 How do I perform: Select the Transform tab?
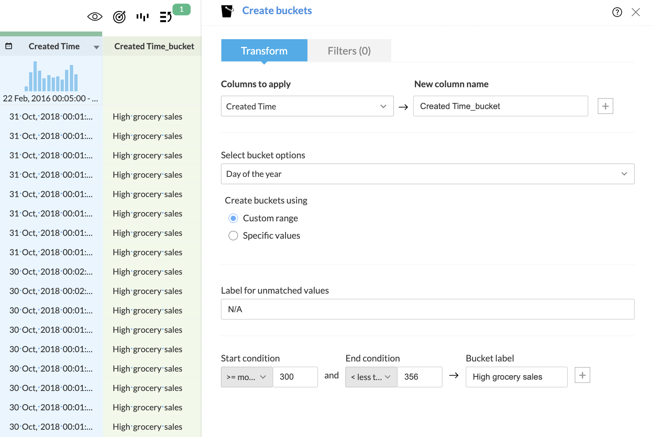click(264, 51)
